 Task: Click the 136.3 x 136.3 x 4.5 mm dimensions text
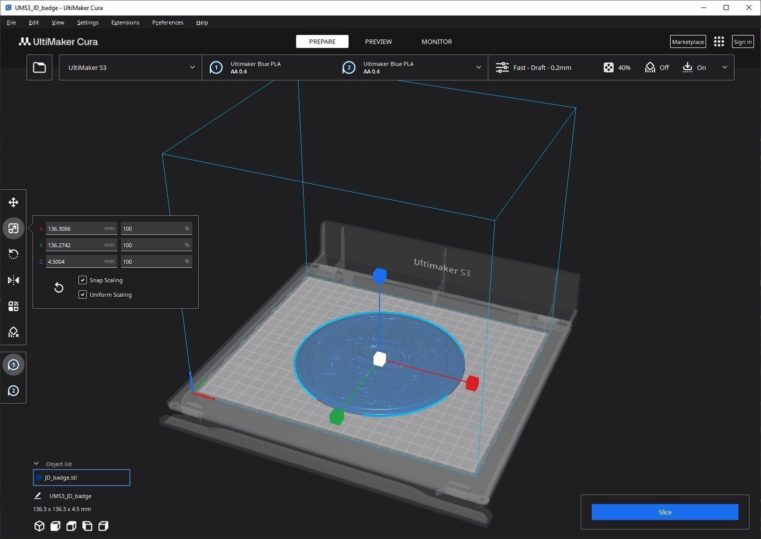tap(62, 509)
